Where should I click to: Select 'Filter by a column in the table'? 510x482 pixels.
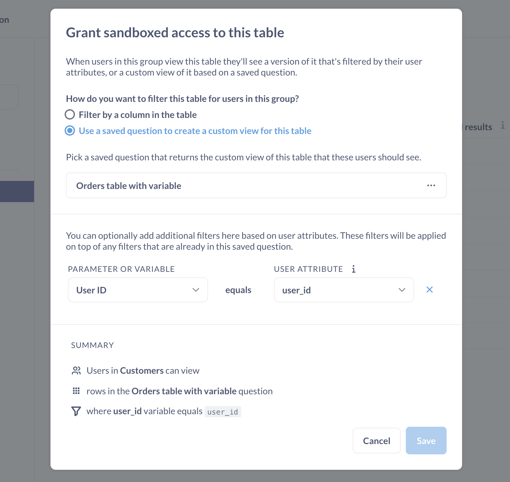[70, 114]
